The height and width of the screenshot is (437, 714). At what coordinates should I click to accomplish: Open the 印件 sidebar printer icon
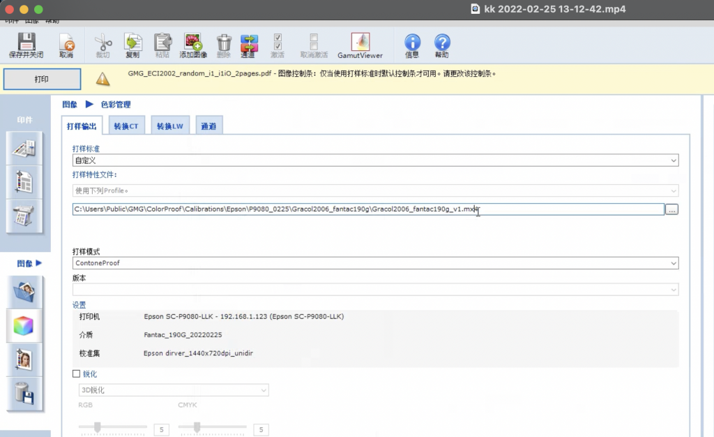point(24,216)
